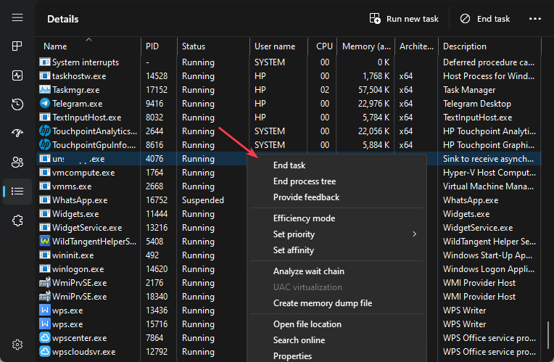Select the System interrupts row

click(289, 62)
